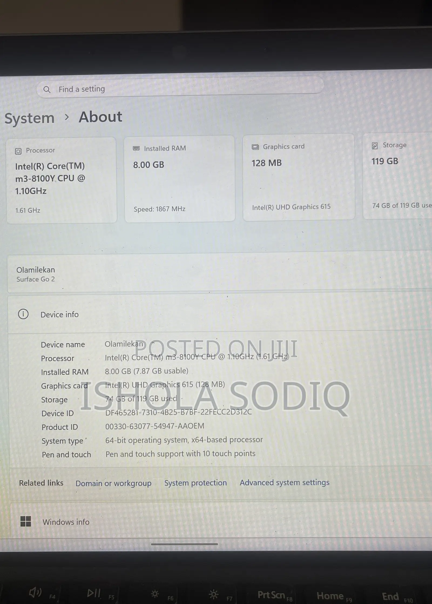
Task: Click the standalone 1.61 GHz value in the Processor card
Action: (28, 210)
